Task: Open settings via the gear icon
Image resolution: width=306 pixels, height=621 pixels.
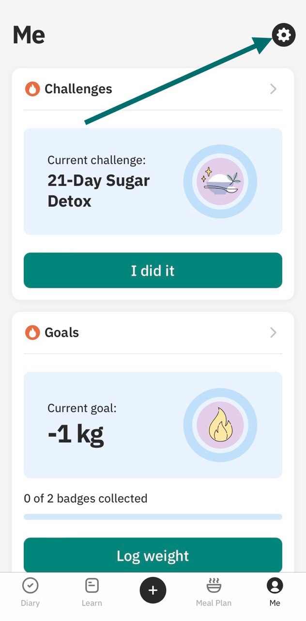Action: [284, 35]
